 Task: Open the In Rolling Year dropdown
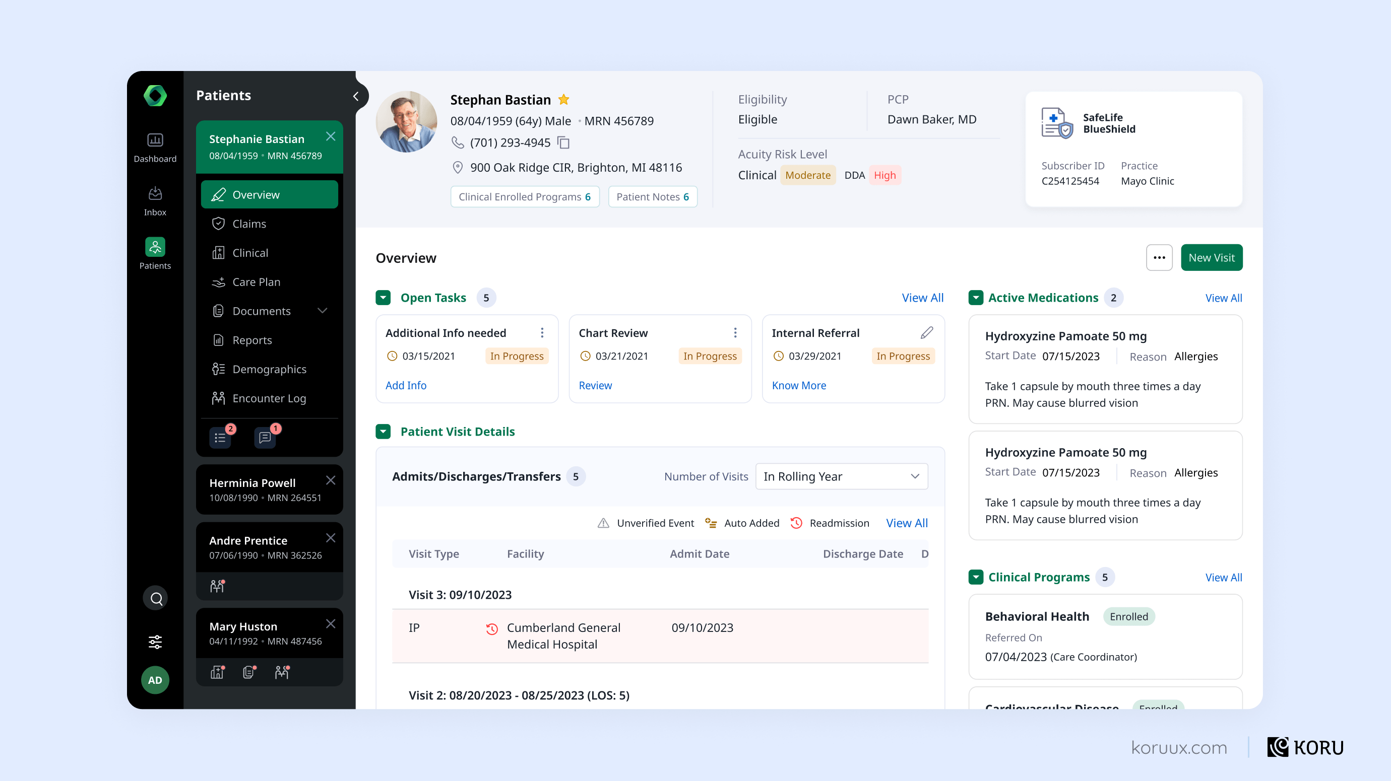[x=841, y=476]
